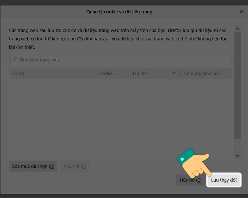Click the scrollbar down arrow
This screenshot has height=198, width=248.
tap(237, 156)
